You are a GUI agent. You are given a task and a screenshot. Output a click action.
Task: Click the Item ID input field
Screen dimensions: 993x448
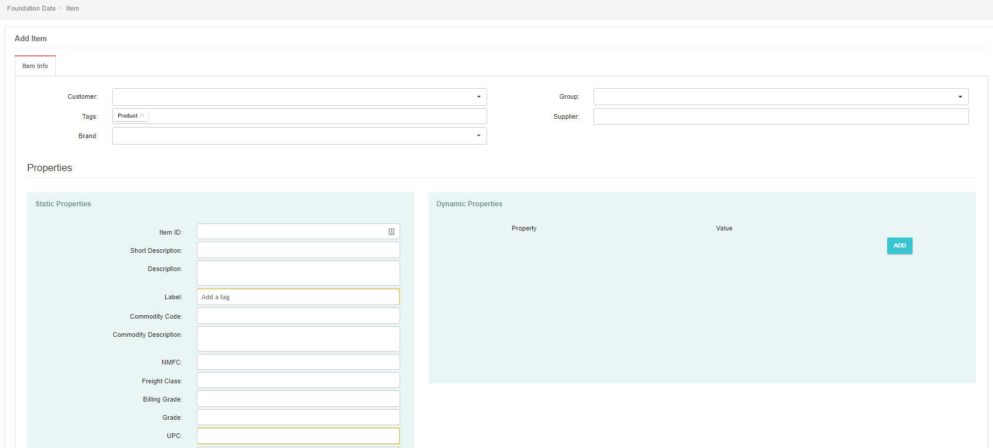click(x=298, y=232)
